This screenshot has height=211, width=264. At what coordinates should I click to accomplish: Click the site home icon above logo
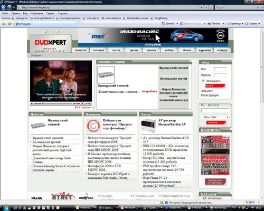(x=45, y=32)
